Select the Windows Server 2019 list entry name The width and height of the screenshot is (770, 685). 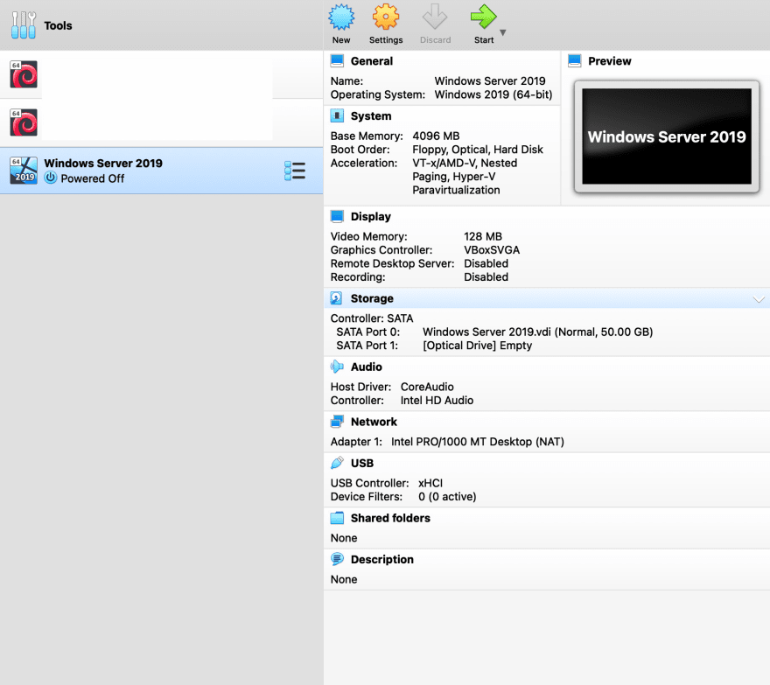[x=103, y=163]
